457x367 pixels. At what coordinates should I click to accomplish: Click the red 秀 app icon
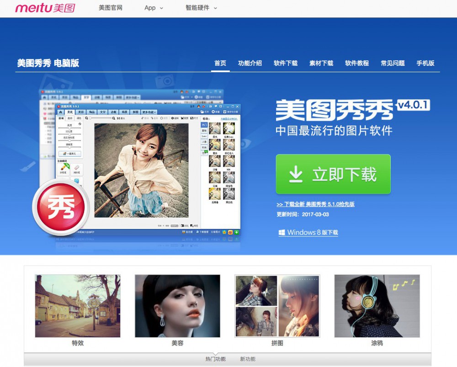tap(60, 207)
